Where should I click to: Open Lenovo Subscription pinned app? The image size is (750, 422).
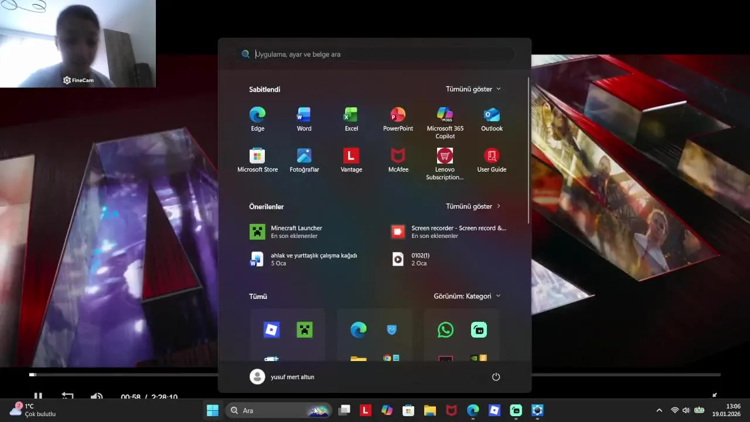[x=445, y=164]
